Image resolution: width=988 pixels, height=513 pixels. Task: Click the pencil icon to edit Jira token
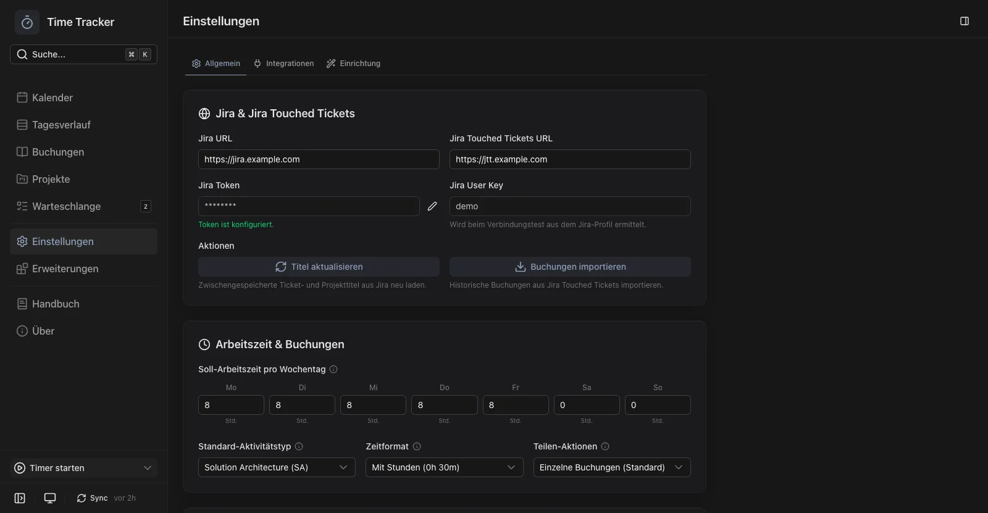[x=432, y=206]
